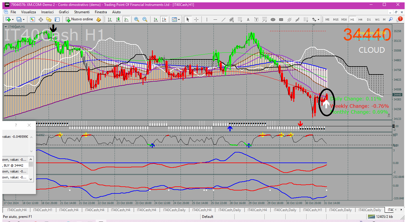Set timeframe to M5

pos(327,19)
